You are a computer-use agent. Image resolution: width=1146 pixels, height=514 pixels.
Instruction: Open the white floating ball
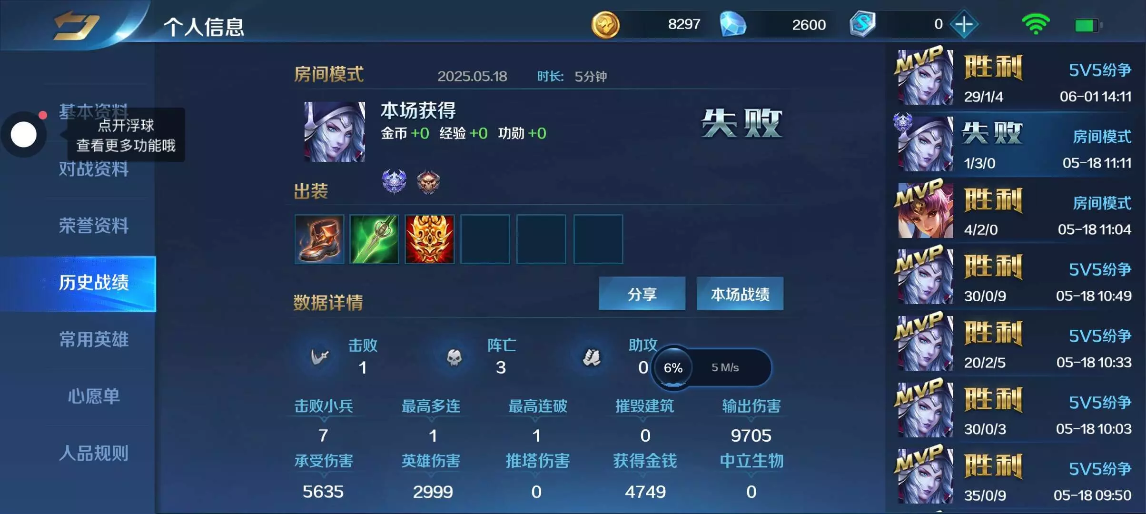click(x=24, y=135)
